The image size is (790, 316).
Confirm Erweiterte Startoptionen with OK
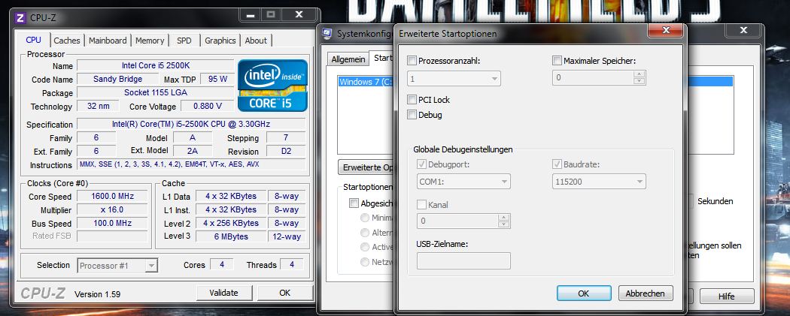point(583,293)
